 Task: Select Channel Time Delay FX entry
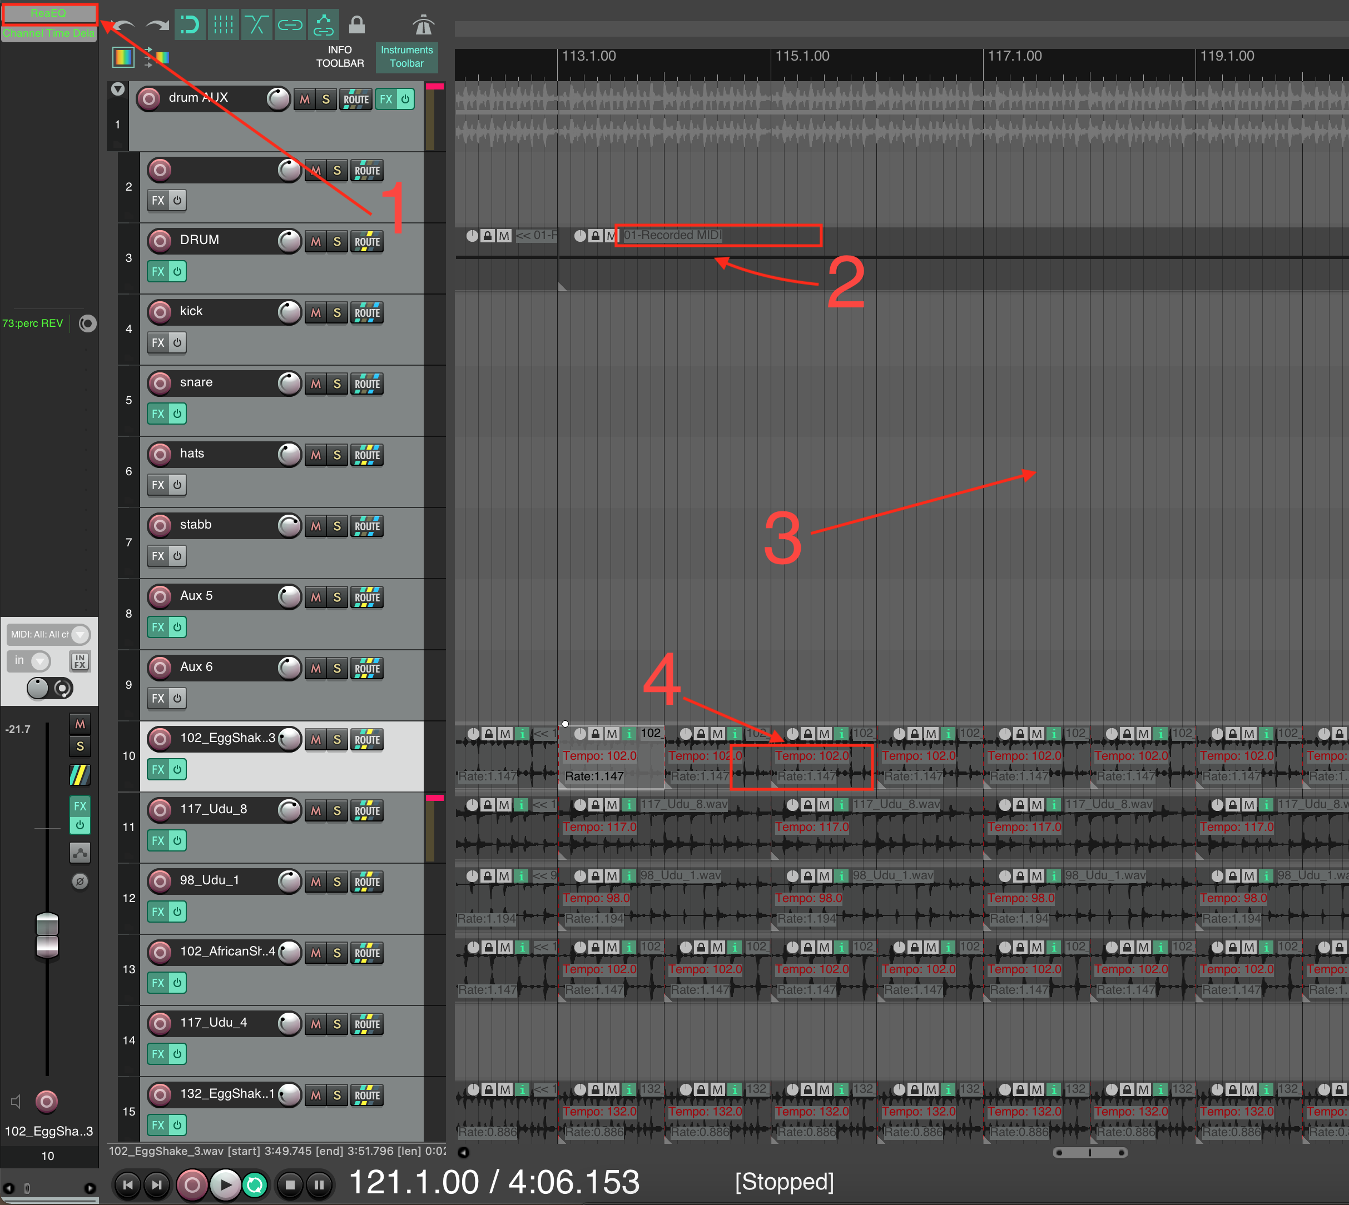point(48,33)
